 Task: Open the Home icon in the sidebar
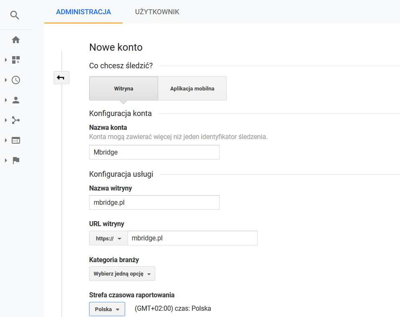(x=16, y=40)
